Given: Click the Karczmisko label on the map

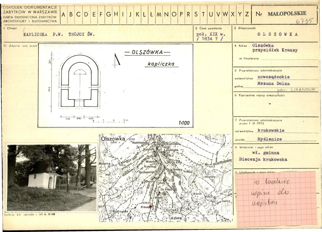Looking at the screenshot, I should pyautogui.click(x=172, y=144).
